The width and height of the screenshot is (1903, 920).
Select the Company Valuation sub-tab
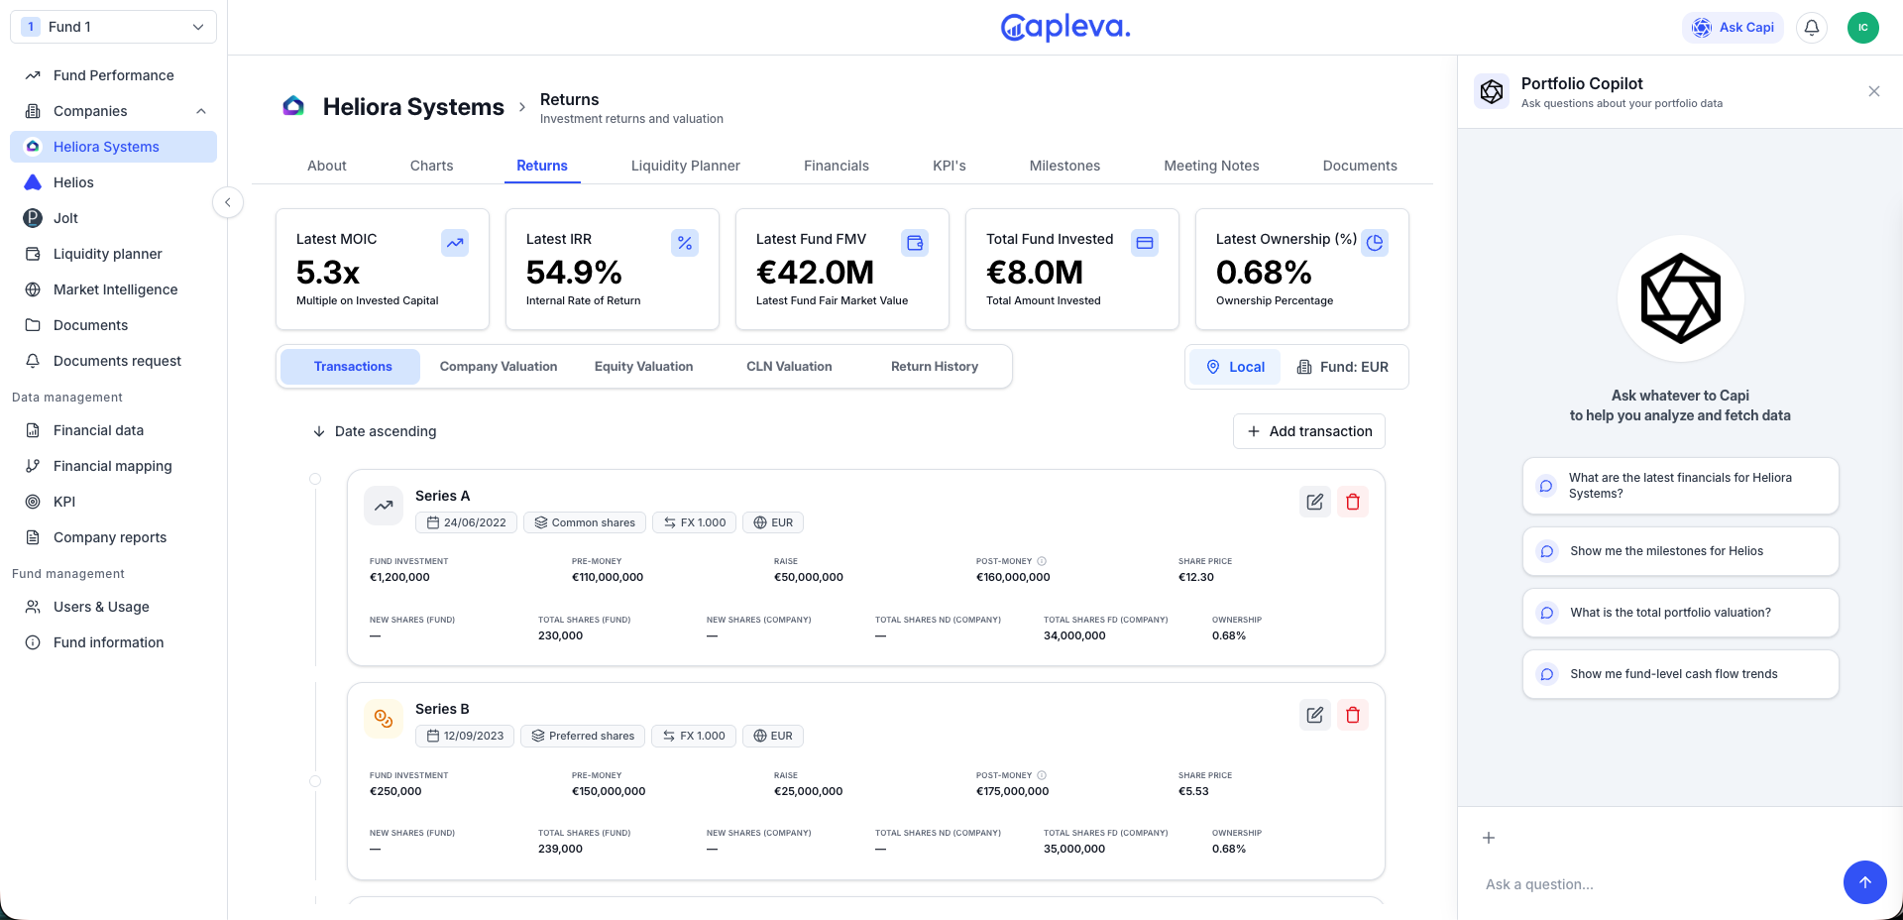pyautogui.click(x=499, y=367)
